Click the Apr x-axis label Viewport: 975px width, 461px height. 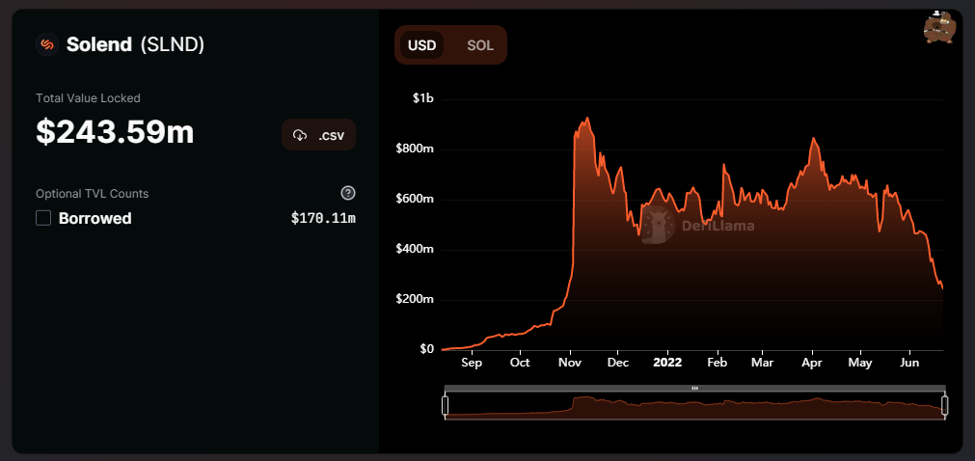click(x=812, y=363)
